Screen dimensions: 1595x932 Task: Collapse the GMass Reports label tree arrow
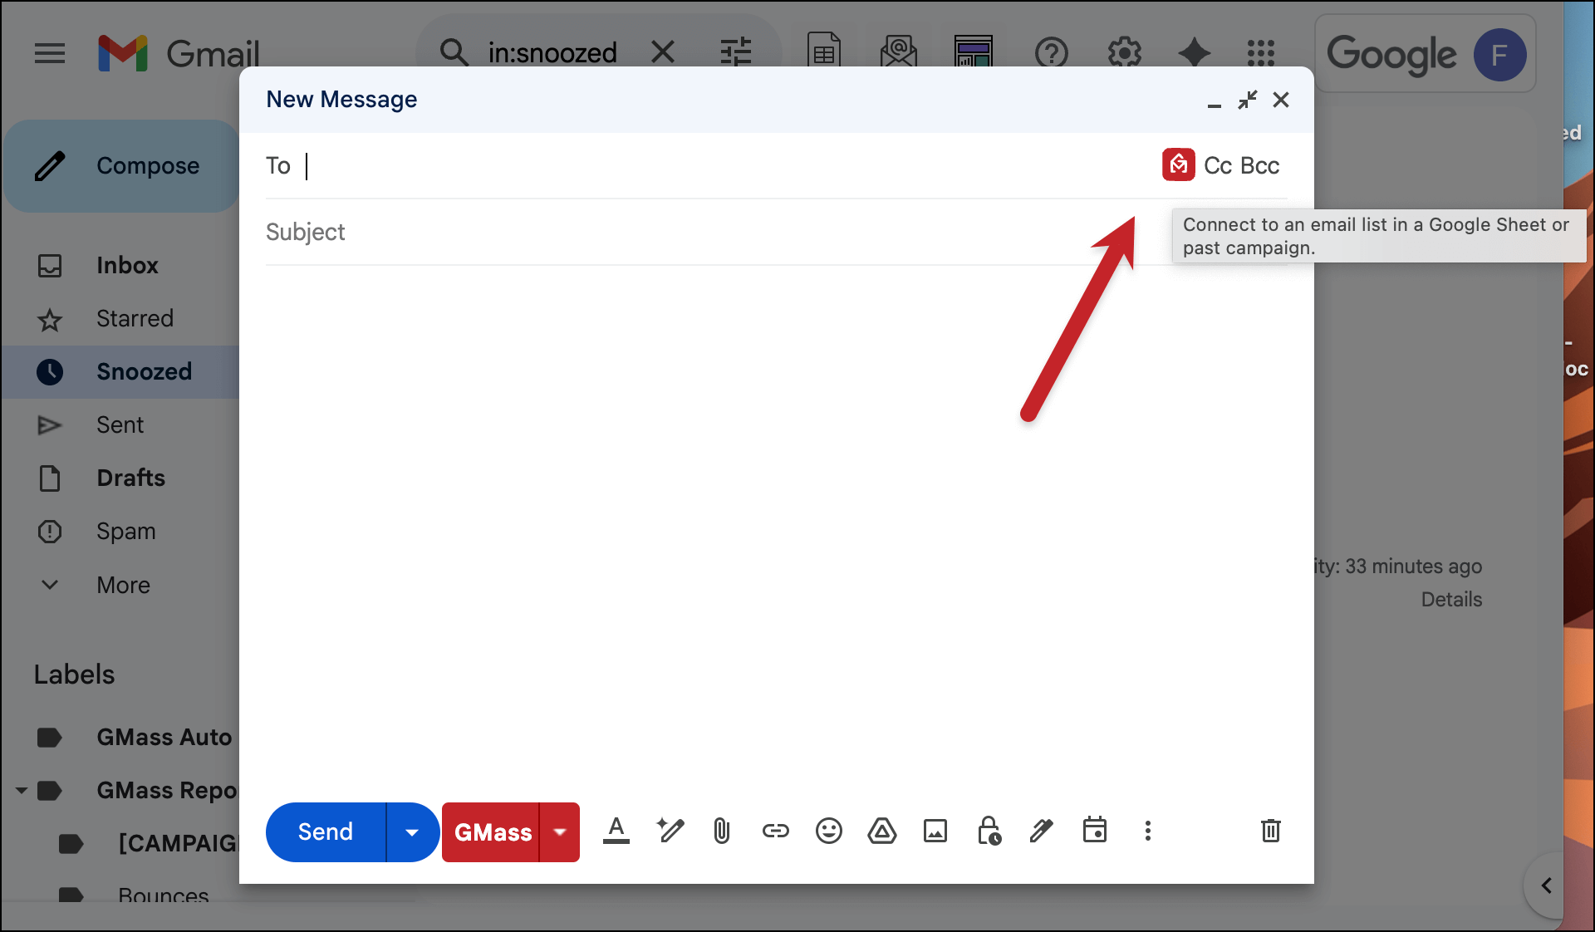click(x=22, y=791)
